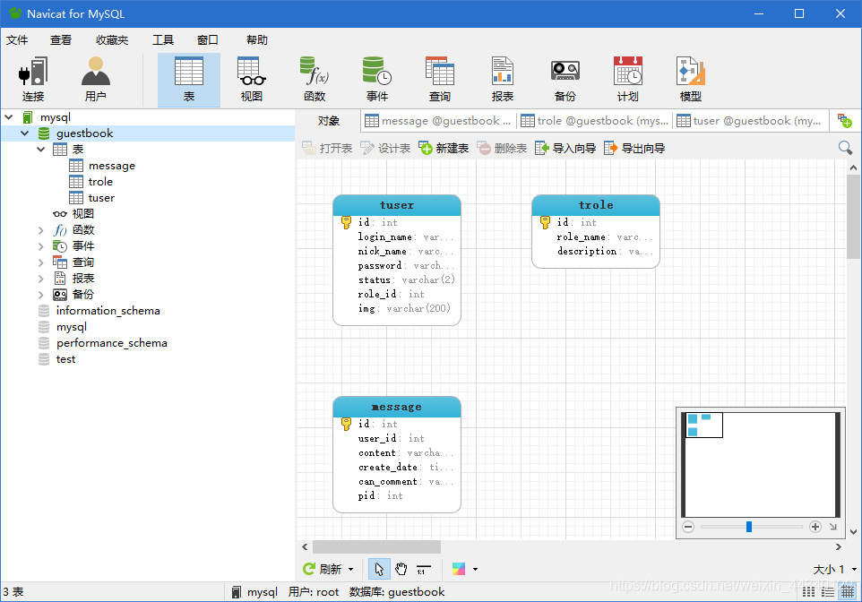
Task: Open the Backup (备份) toolbar icon
Action: click(565, 79)
